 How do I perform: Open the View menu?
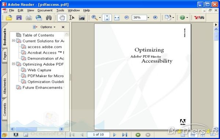30,10
